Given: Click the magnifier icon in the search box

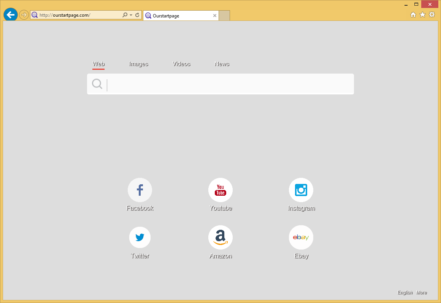Looking at the screenshot, I should pyautogui.click(x=97, y=84).
